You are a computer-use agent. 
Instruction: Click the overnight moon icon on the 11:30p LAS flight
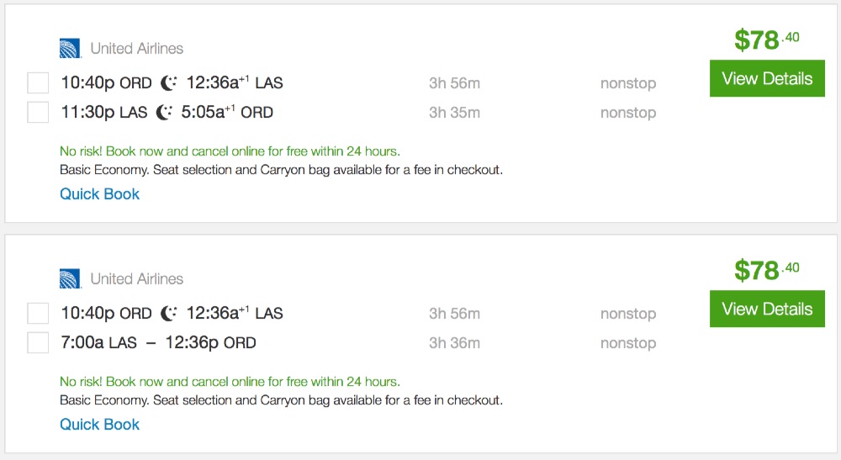165,112
